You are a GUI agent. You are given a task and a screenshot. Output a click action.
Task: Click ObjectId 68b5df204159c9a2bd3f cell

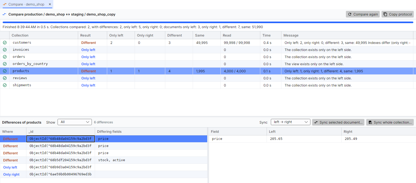click(60, 160)
